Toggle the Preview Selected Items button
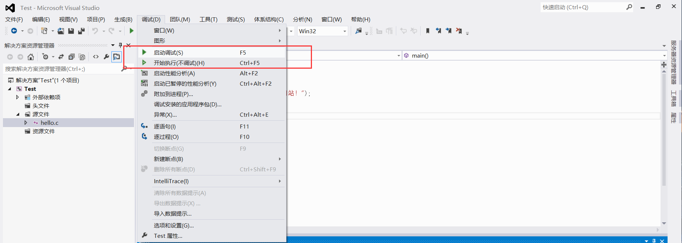682x243 pixels. click(117, 57)
